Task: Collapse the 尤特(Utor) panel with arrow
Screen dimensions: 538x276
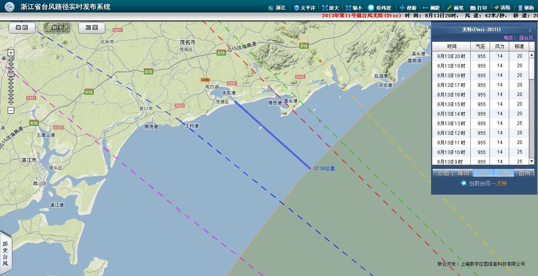Action: (530, 30)
